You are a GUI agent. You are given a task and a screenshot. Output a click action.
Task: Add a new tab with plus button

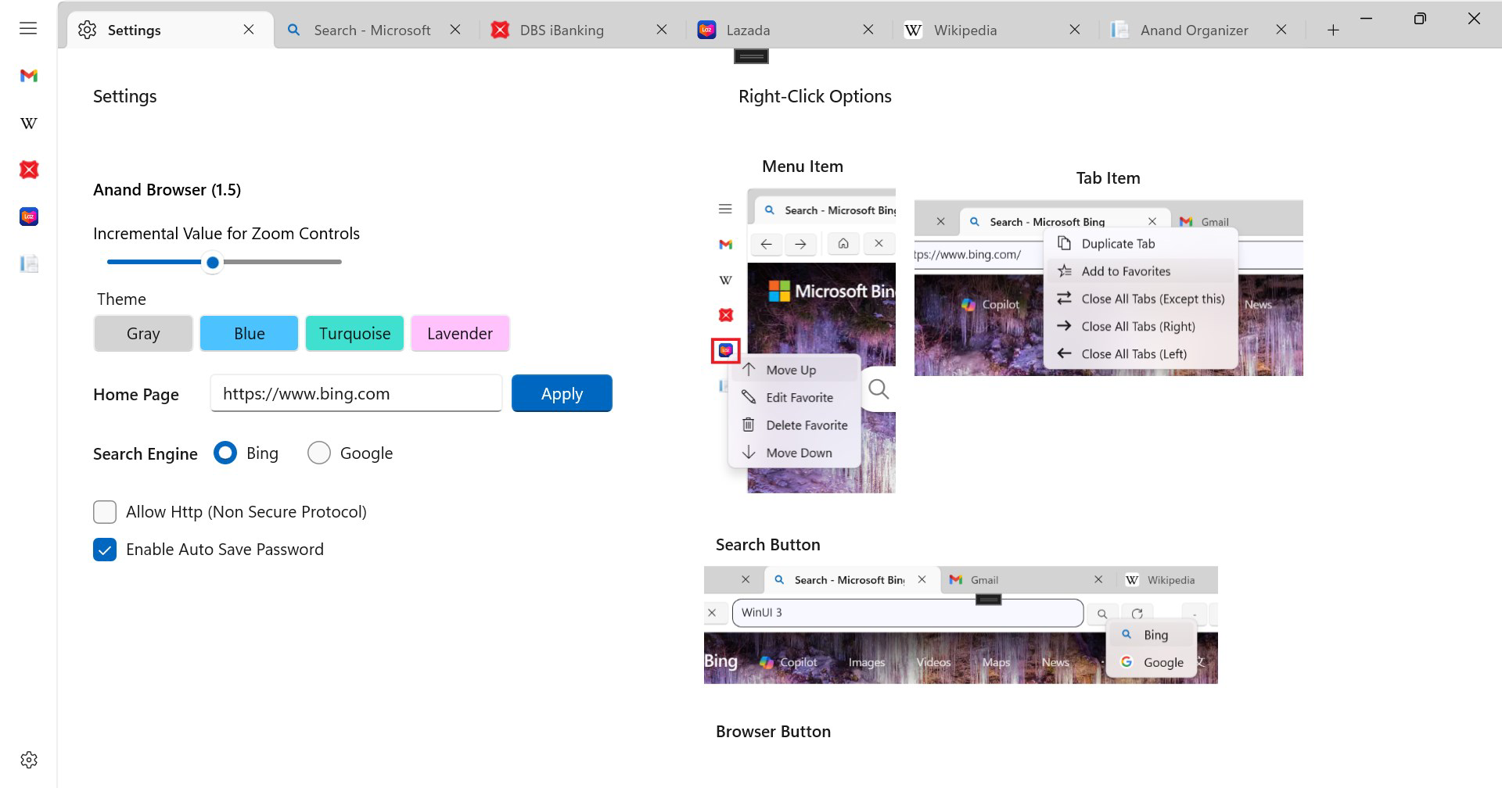point(1334,30)
